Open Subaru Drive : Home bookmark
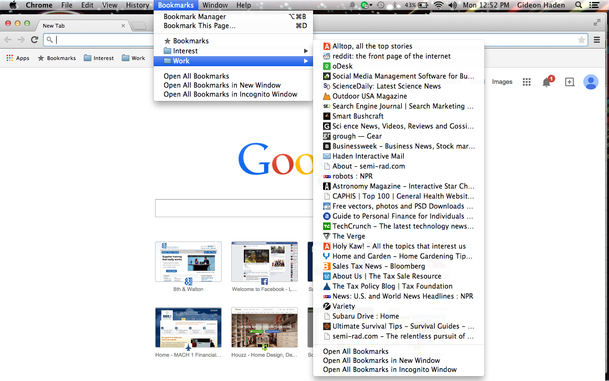 click(399, 316)
